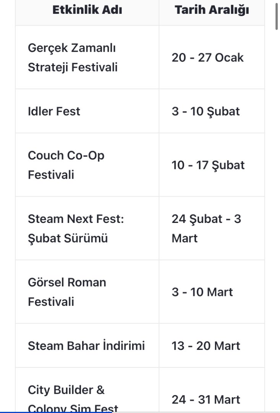The width and height of the screenshot is (280, 413).
Task: Select 'Gerçek Zamanlı Strateji Festivali' event name
Action: coord(73,58)
